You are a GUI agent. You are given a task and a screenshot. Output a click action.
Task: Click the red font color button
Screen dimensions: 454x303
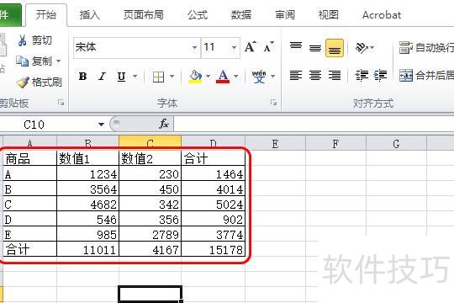coord(223,77)
